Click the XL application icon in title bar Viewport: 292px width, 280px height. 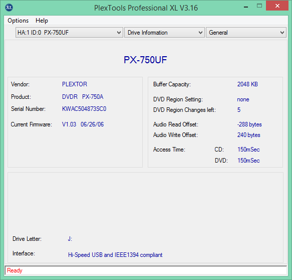point(9,8)
